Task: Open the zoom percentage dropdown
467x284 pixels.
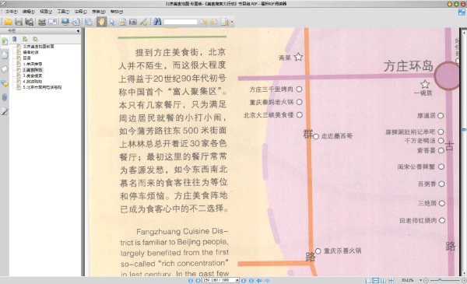Action: 420,280
